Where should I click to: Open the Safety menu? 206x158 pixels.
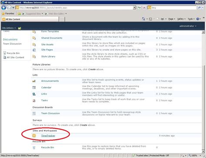click(x=181, y=19)
